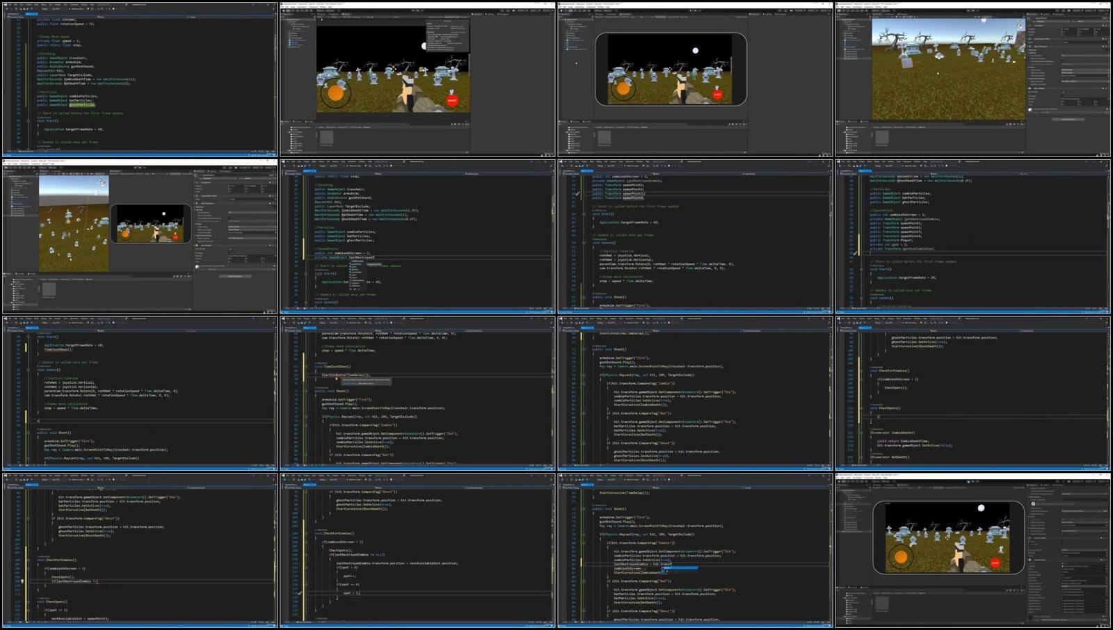Select the gray asset thumbnail in the second frame's Project panel
Image resolution: width=1113 pixels, height=630 pixels.
(327, 137)
